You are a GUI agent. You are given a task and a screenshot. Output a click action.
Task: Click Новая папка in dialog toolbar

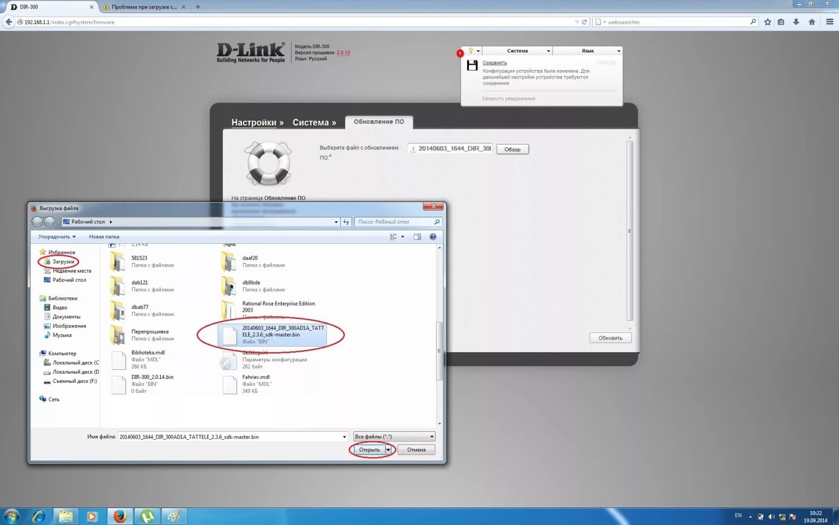104,237
